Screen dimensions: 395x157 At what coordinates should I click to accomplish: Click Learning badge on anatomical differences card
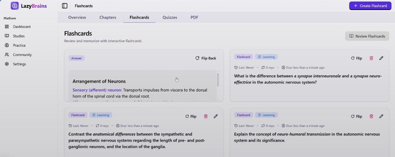tap(101, 115)
